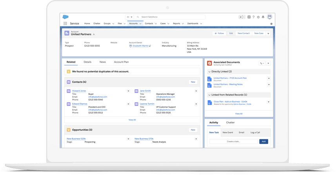The width and height of the screenshot is (336, 175).
Task: Click the pencil icon at nav bar right
Action: pos(271,24)
